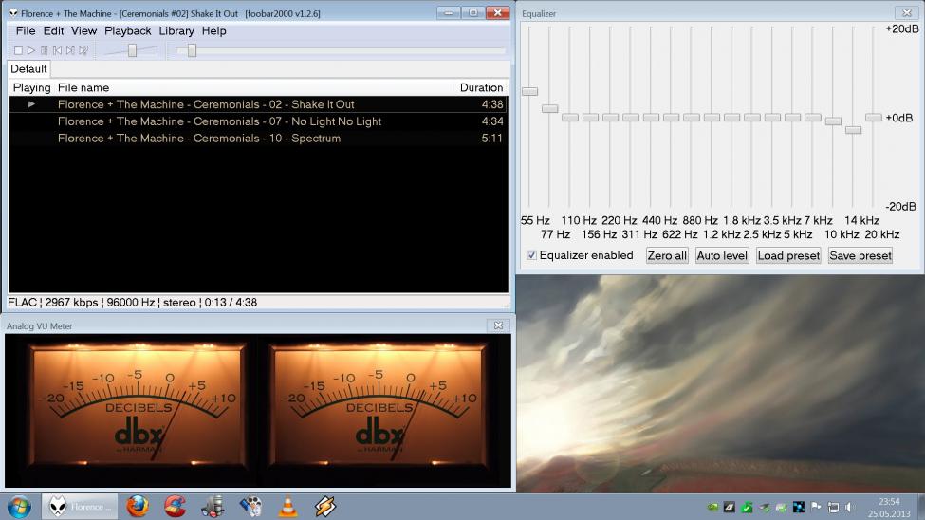Select the Default playlist tab
The height and width of the screenshot is (520, 925).
[28, 69]
